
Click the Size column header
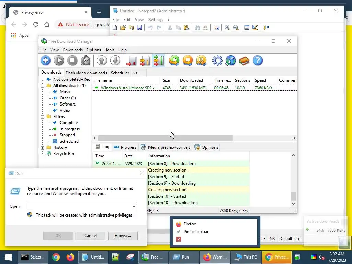pos(169,80)
